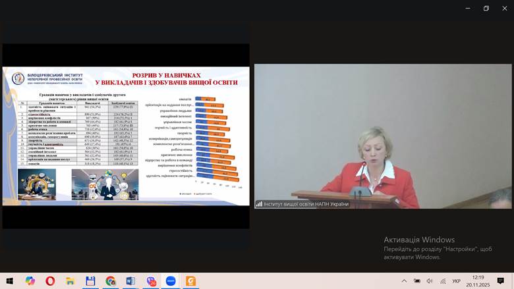Launch Copilot from the taskbar
The height and width of the screenshot is (289, 514).
point(30,281)
